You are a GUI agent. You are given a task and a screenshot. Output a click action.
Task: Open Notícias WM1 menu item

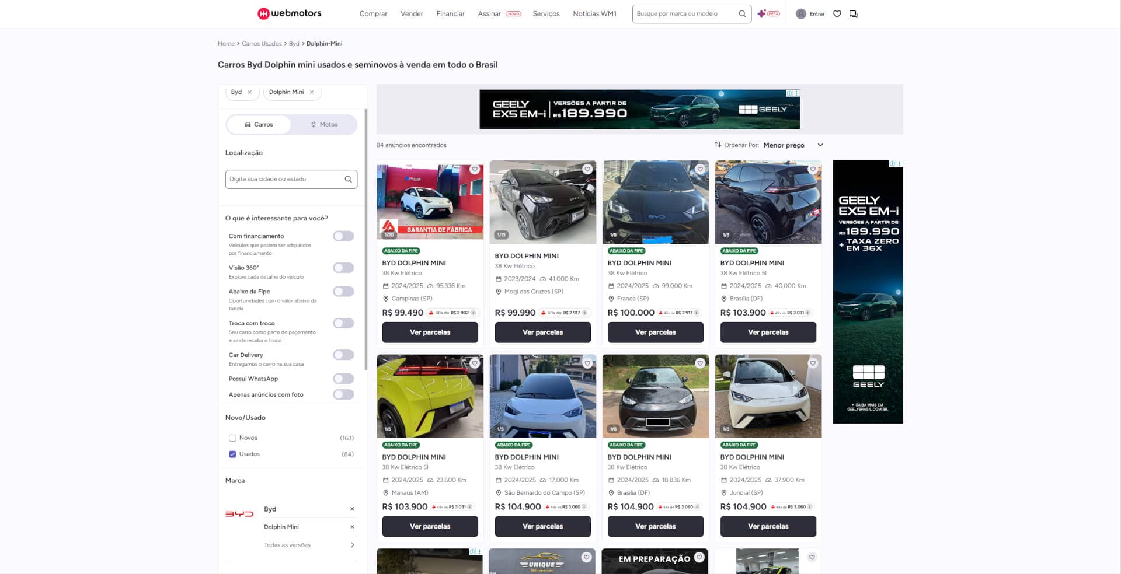[594, 14]
